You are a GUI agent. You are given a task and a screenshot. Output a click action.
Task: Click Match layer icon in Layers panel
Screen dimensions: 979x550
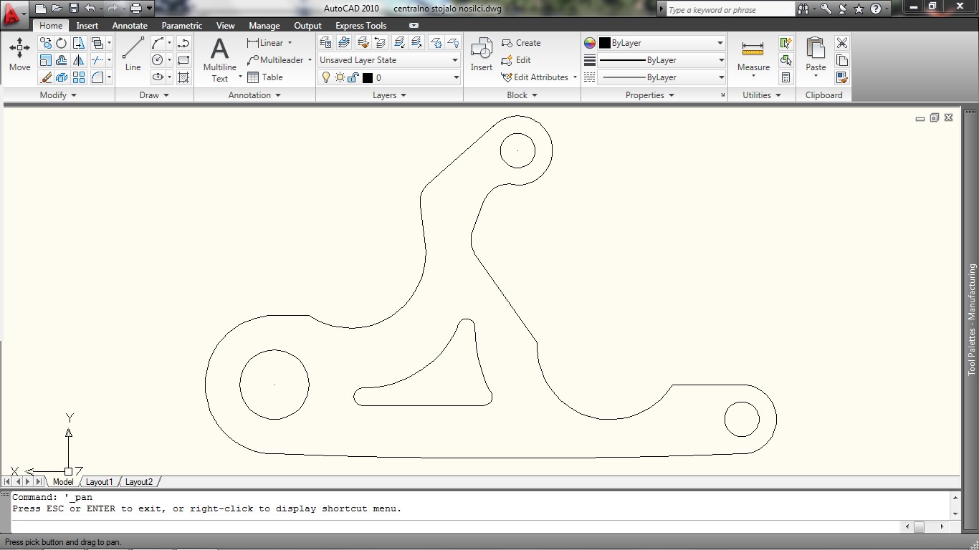(x=363, y=43)
